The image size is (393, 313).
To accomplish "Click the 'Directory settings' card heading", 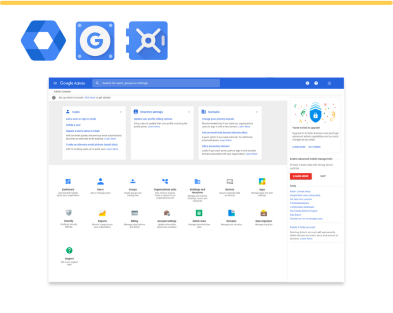I will (151, 112).
